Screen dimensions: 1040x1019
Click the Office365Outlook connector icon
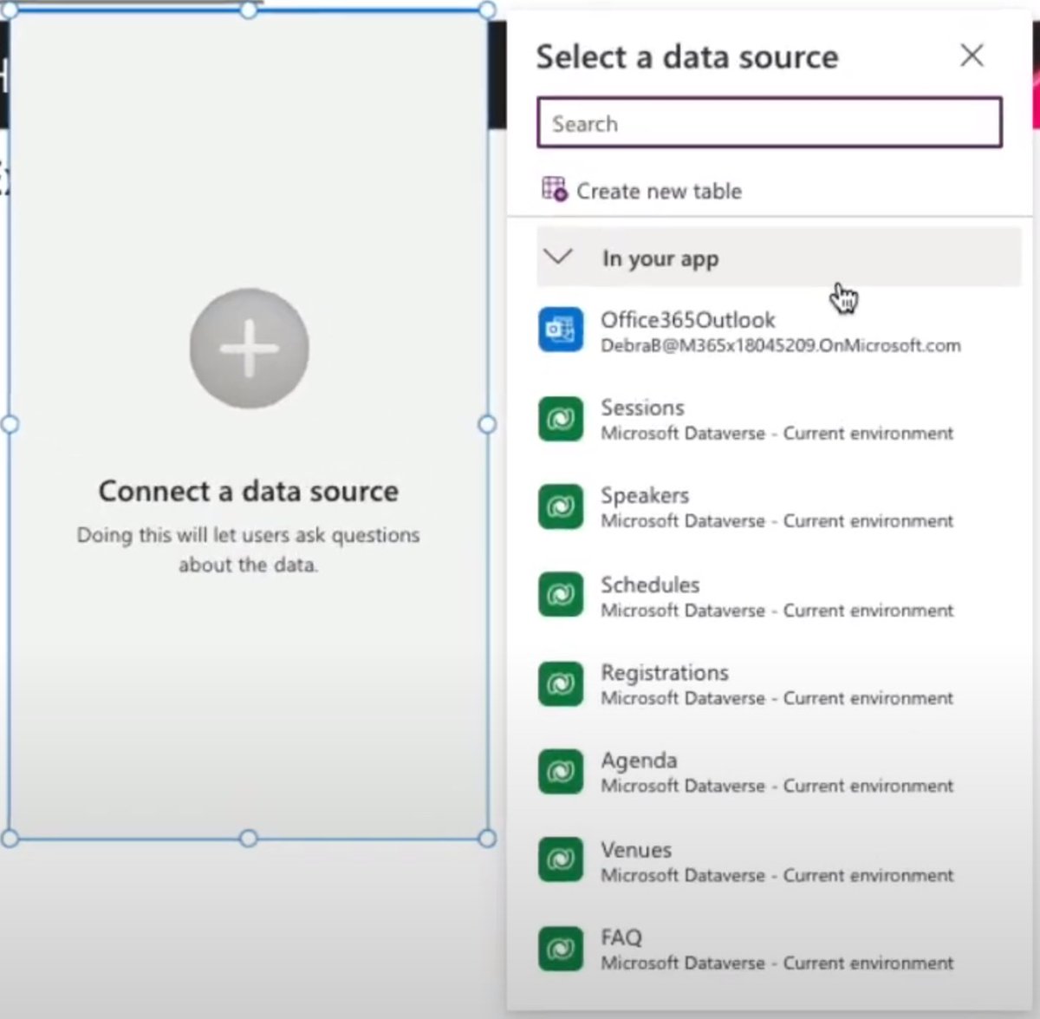pos(561,330)
